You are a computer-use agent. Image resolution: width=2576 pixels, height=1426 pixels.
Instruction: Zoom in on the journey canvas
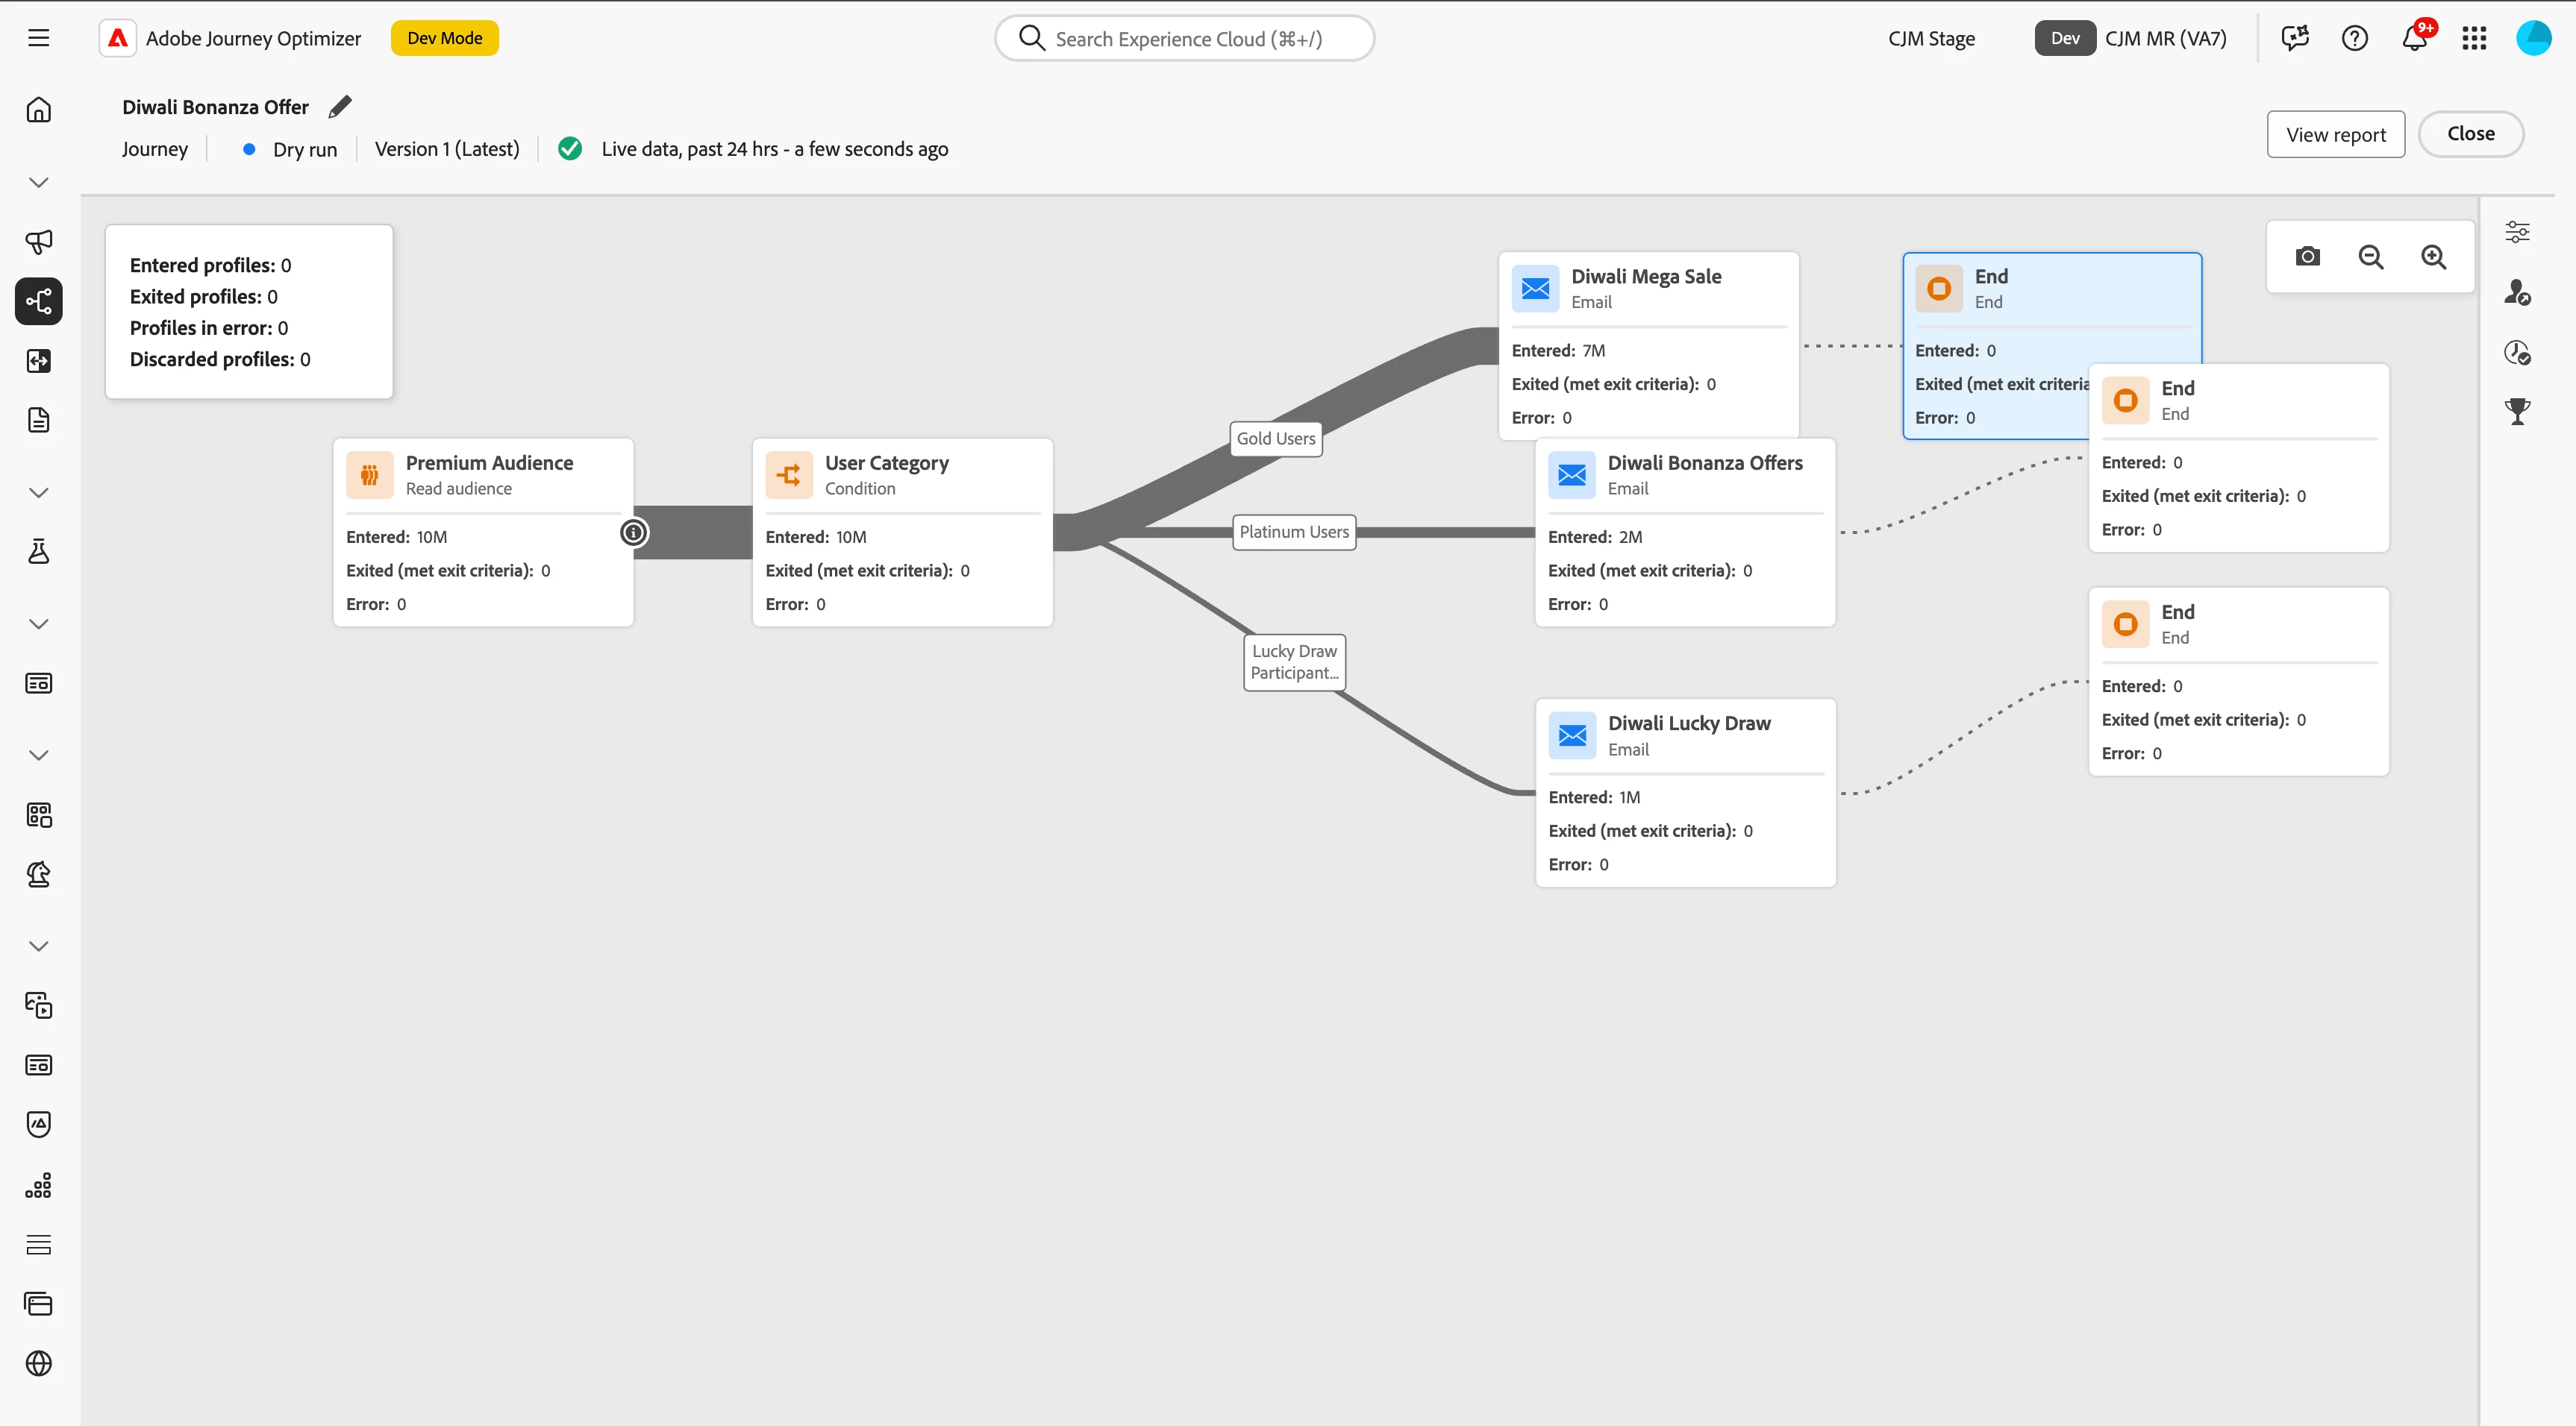pos(2433,257)
